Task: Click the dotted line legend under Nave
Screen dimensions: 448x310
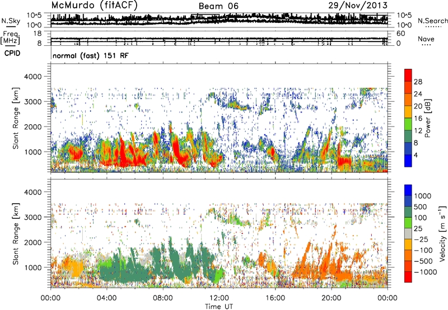Action: [426, 45]
